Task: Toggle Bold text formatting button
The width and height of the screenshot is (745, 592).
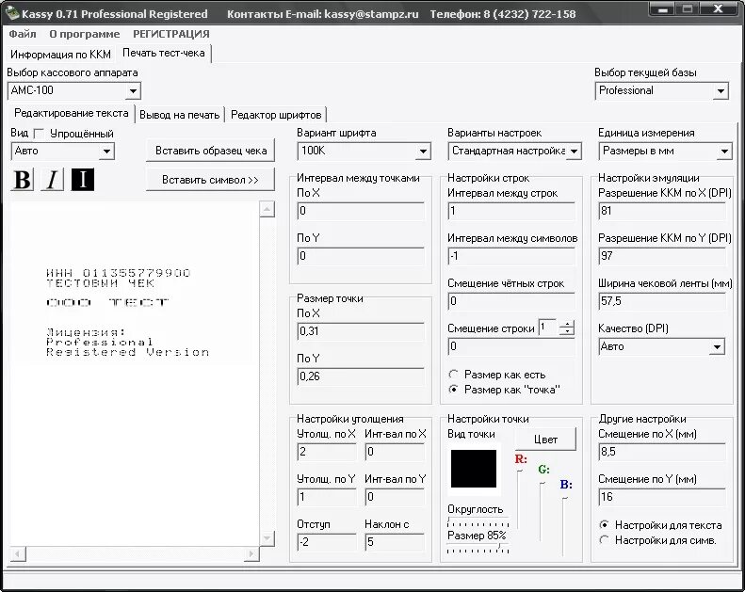Action: (x=22, y=180)
